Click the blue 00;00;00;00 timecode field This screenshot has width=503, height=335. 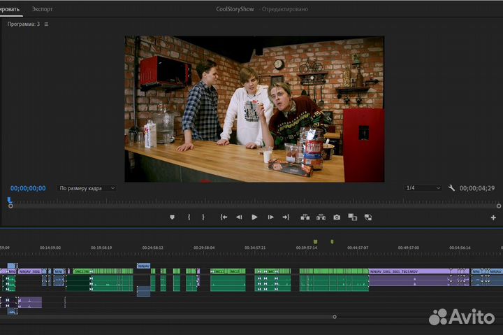28,188
